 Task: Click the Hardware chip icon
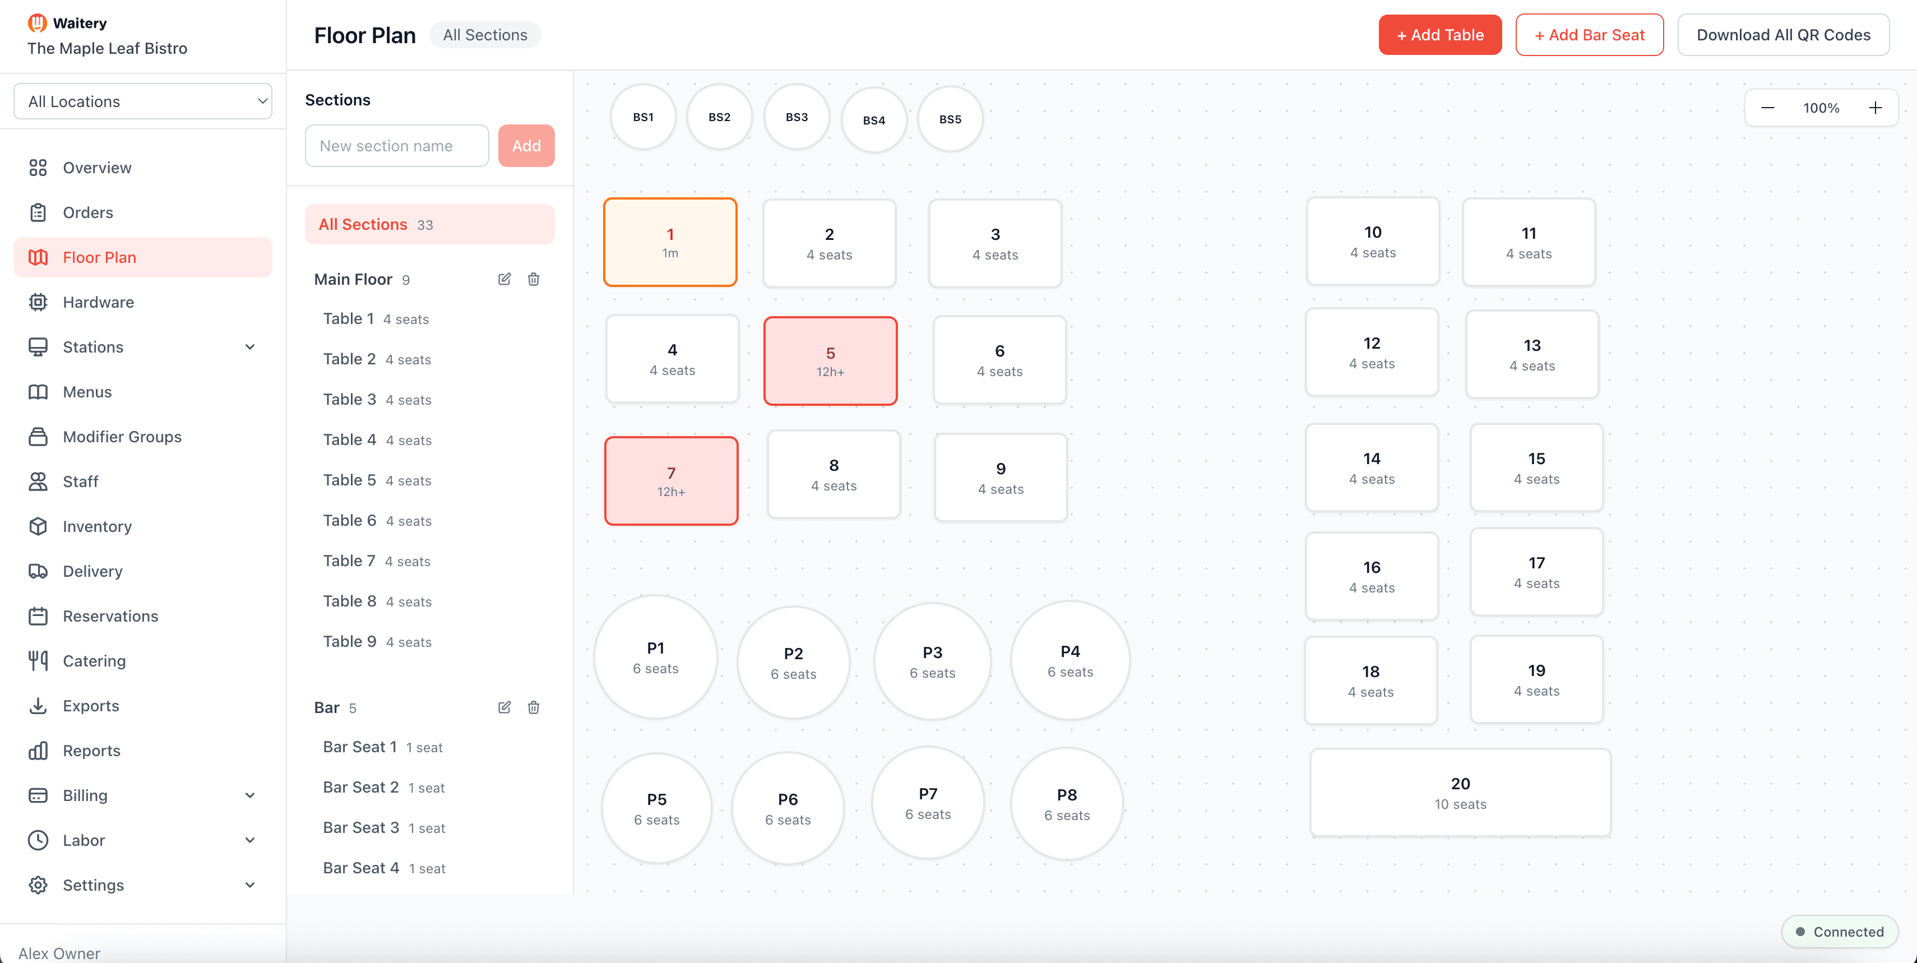(38, 302)
